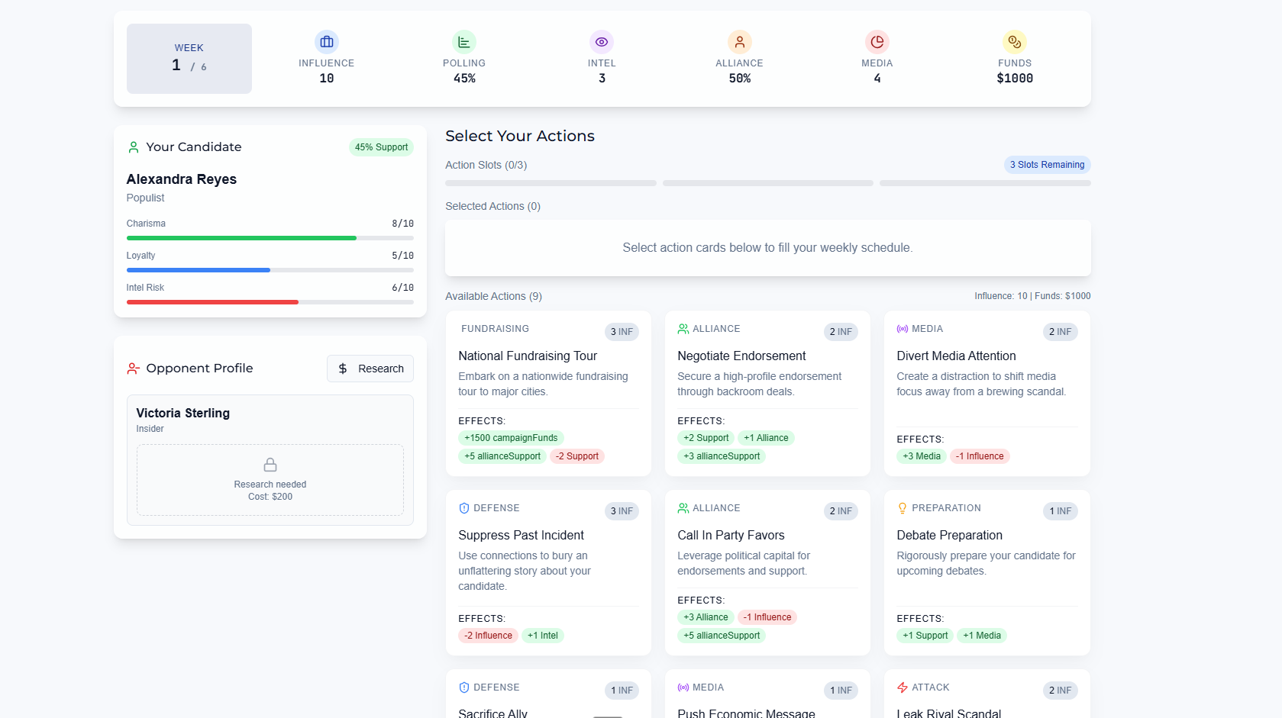Click the Polling chart icon

(464, 42)
